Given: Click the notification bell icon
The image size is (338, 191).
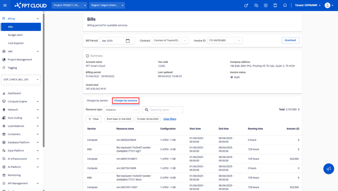Looking at the screenshot, I should pos(285,5).
